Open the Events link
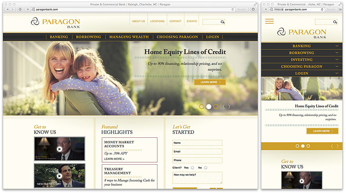This screenshot has width=346, height=193. point(192,21)
